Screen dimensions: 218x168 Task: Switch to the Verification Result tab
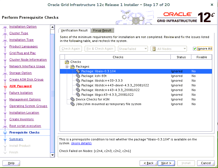74,30
